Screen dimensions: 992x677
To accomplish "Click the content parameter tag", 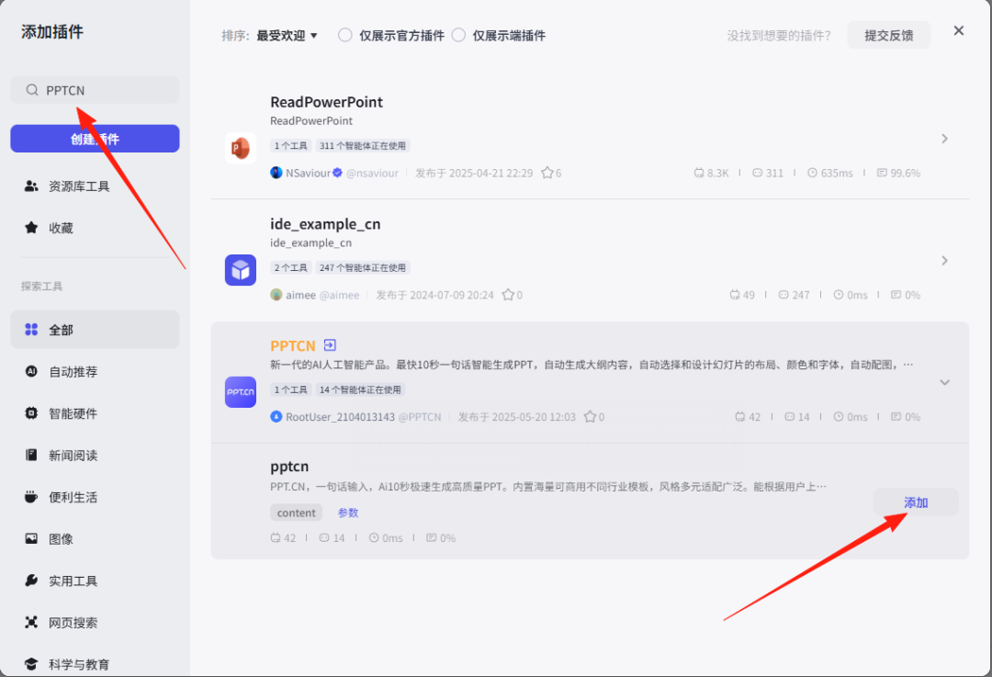I will point(296,513).
